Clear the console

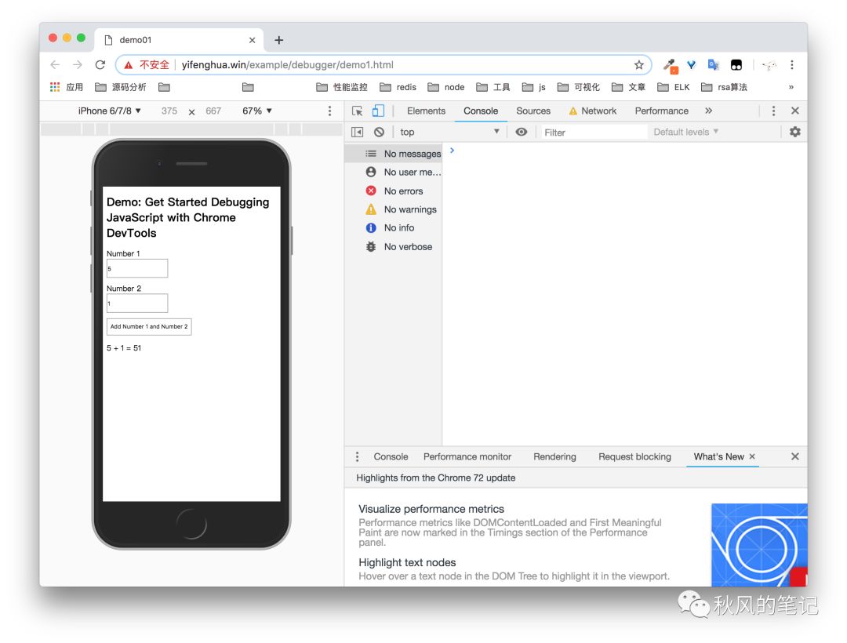380,132
